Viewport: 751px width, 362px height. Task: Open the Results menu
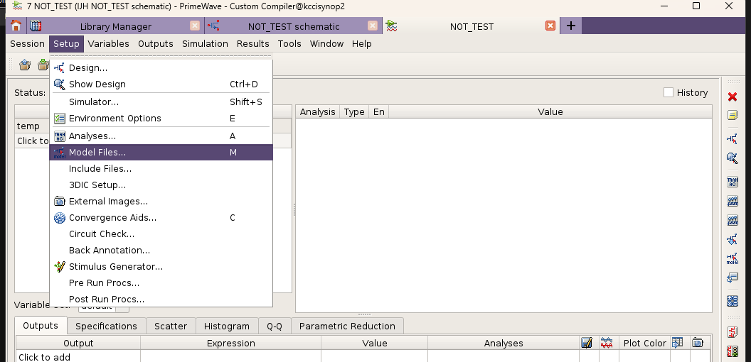pyautogui.click(x=253, y=43)
